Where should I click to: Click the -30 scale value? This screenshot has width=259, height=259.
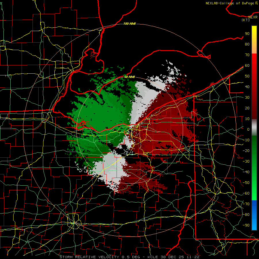click(246, 161)
